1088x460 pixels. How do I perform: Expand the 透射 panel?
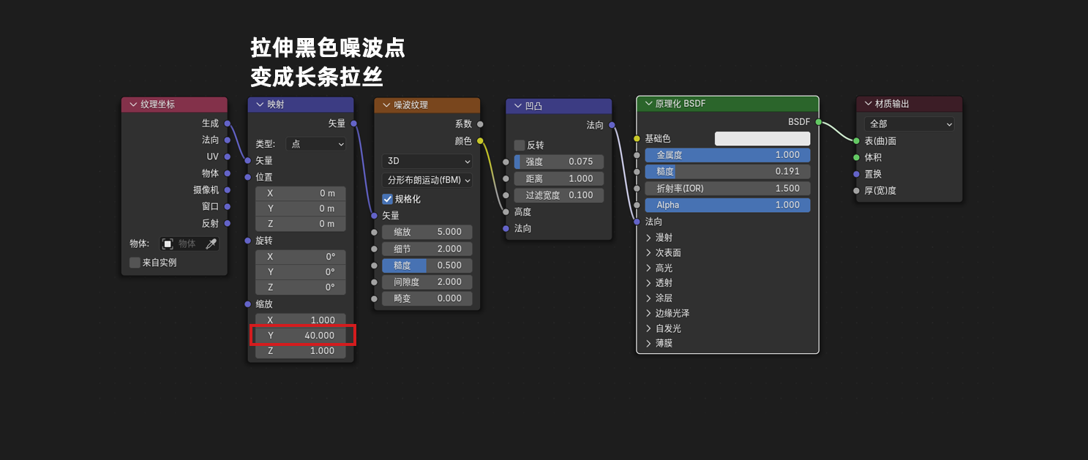[648, 283]
